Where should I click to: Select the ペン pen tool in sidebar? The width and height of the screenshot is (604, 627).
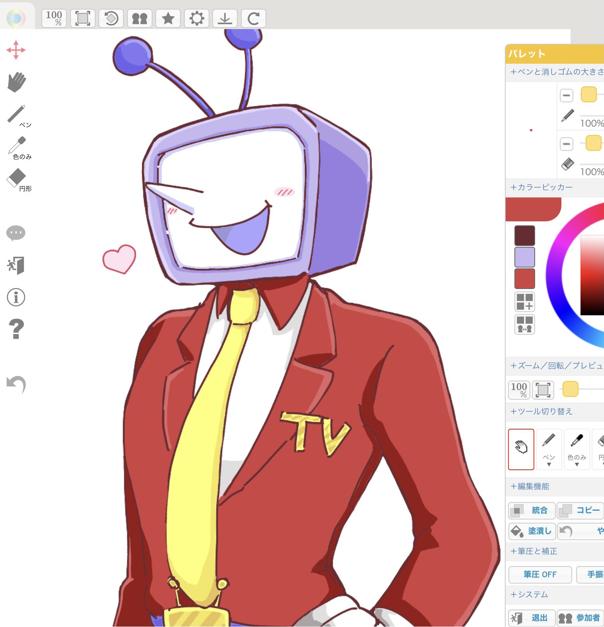click(x=18, y=115)
